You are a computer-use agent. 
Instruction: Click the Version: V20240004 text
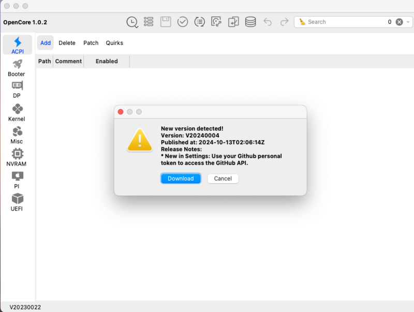click(x=190, y=136)
